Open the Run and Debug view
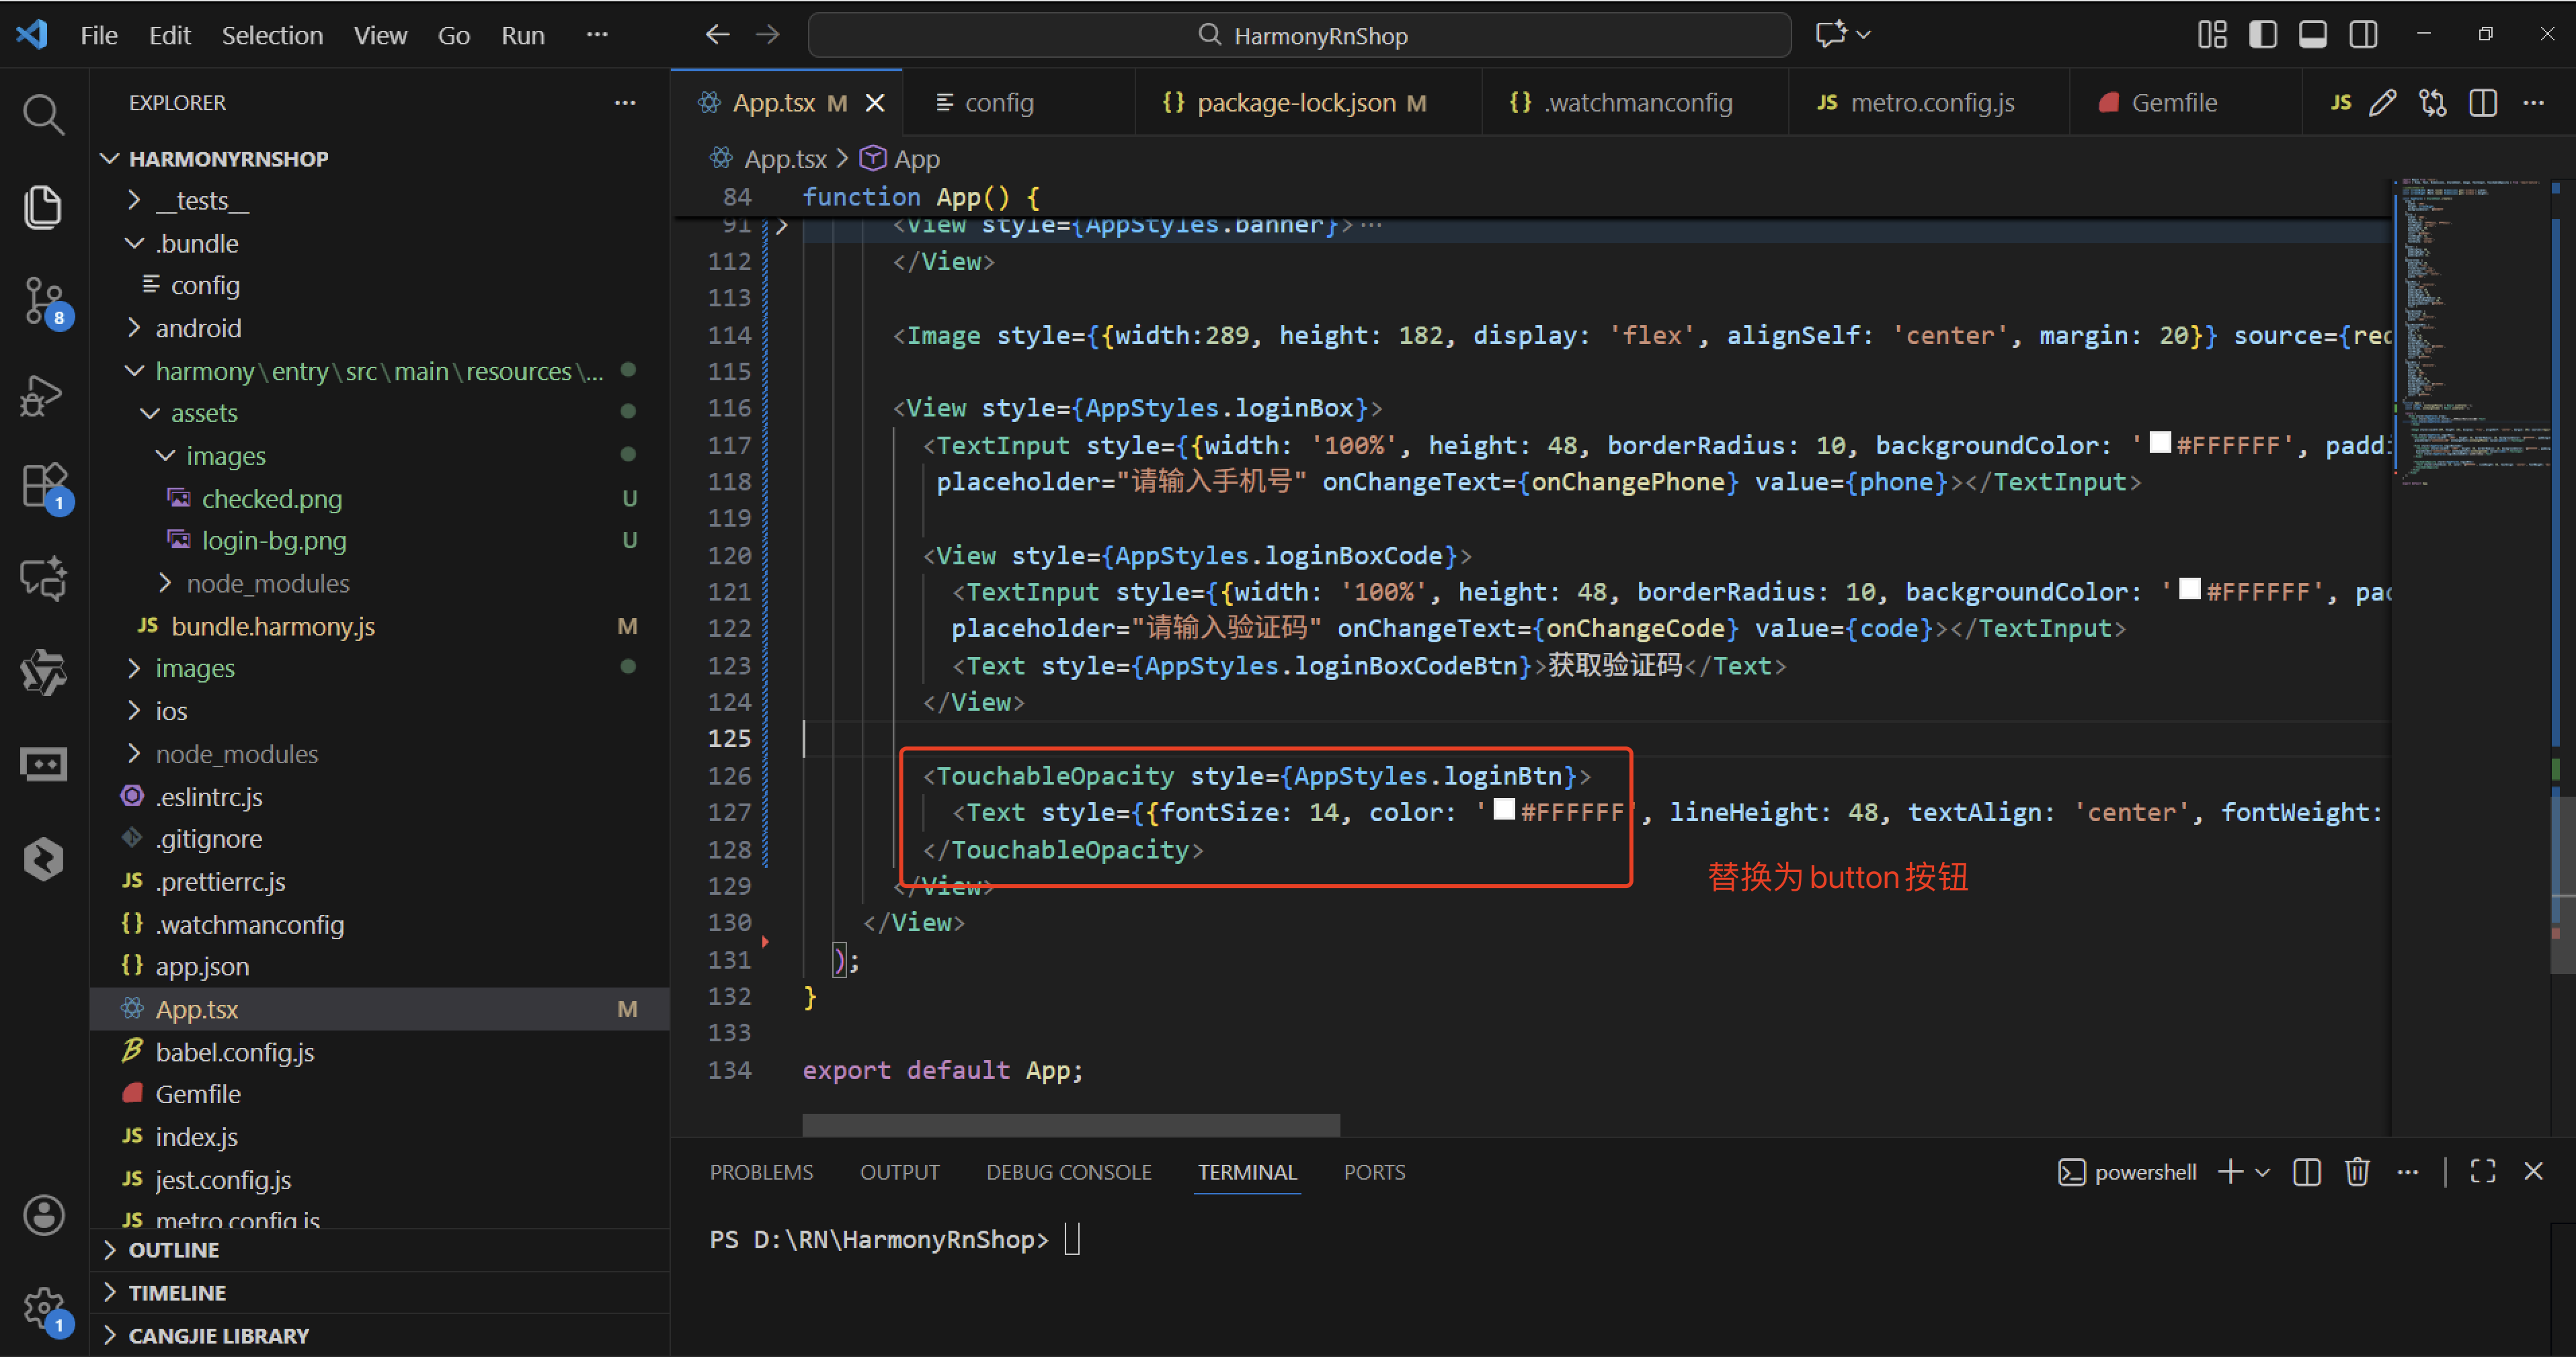The width and height of the screenshot is (2576, 1357). point(43,395)
